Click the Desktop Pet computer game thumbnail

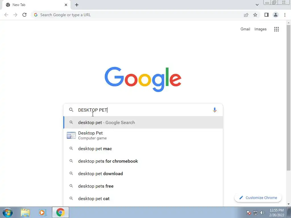coord(71,135)
